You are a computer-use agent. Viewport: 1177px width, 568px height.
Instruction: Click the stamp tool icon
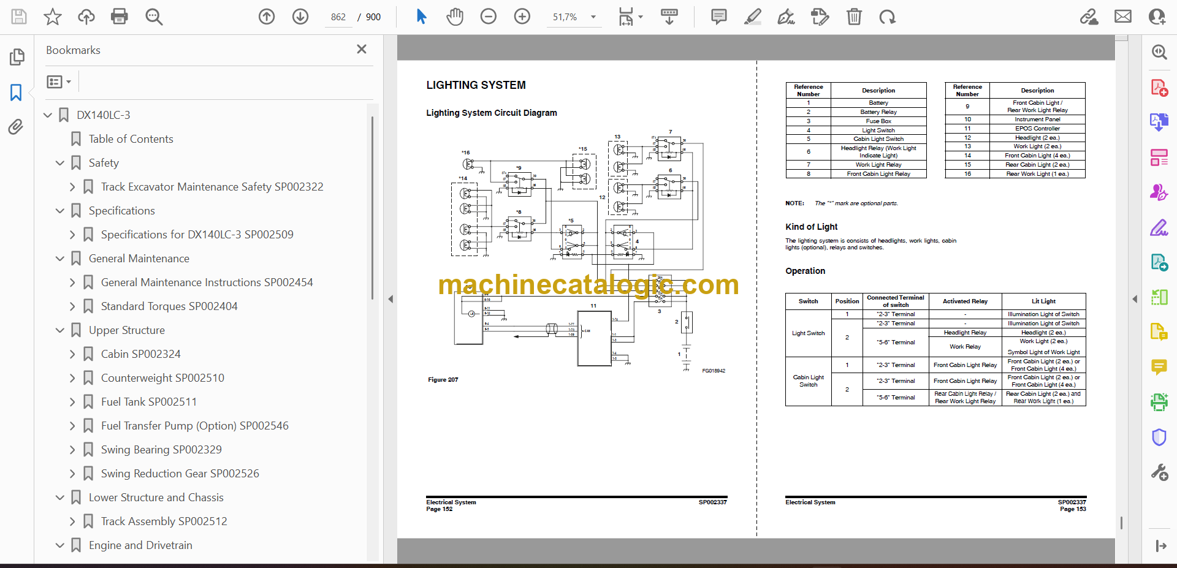click(x=820, y=17)
